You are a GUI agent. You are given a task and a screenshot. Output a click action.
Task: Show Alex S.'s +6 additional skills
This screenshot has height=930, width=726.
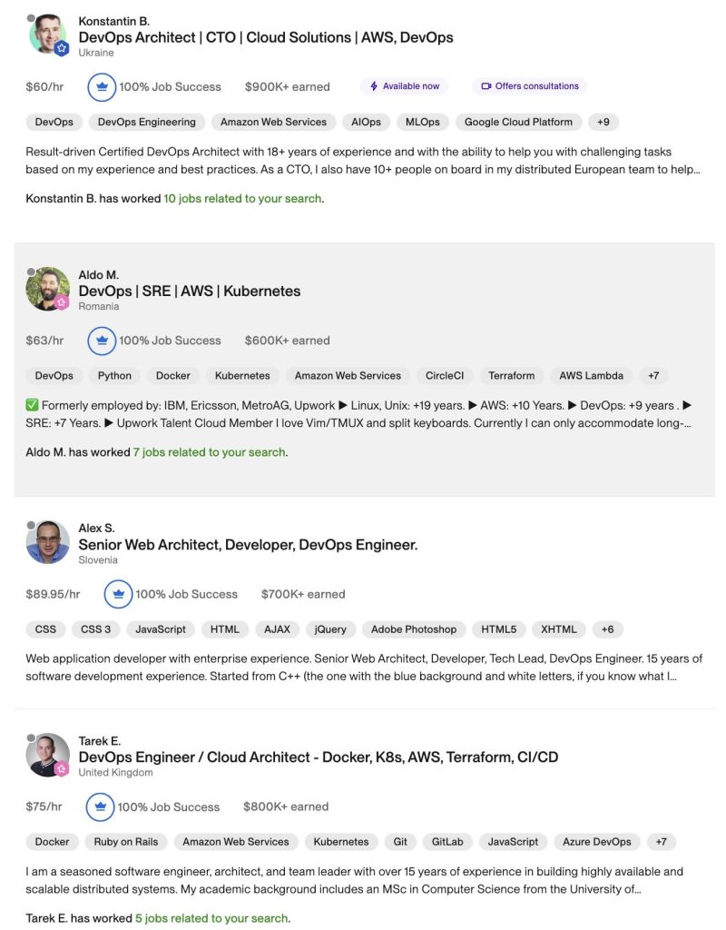click(x=607, y=629)
